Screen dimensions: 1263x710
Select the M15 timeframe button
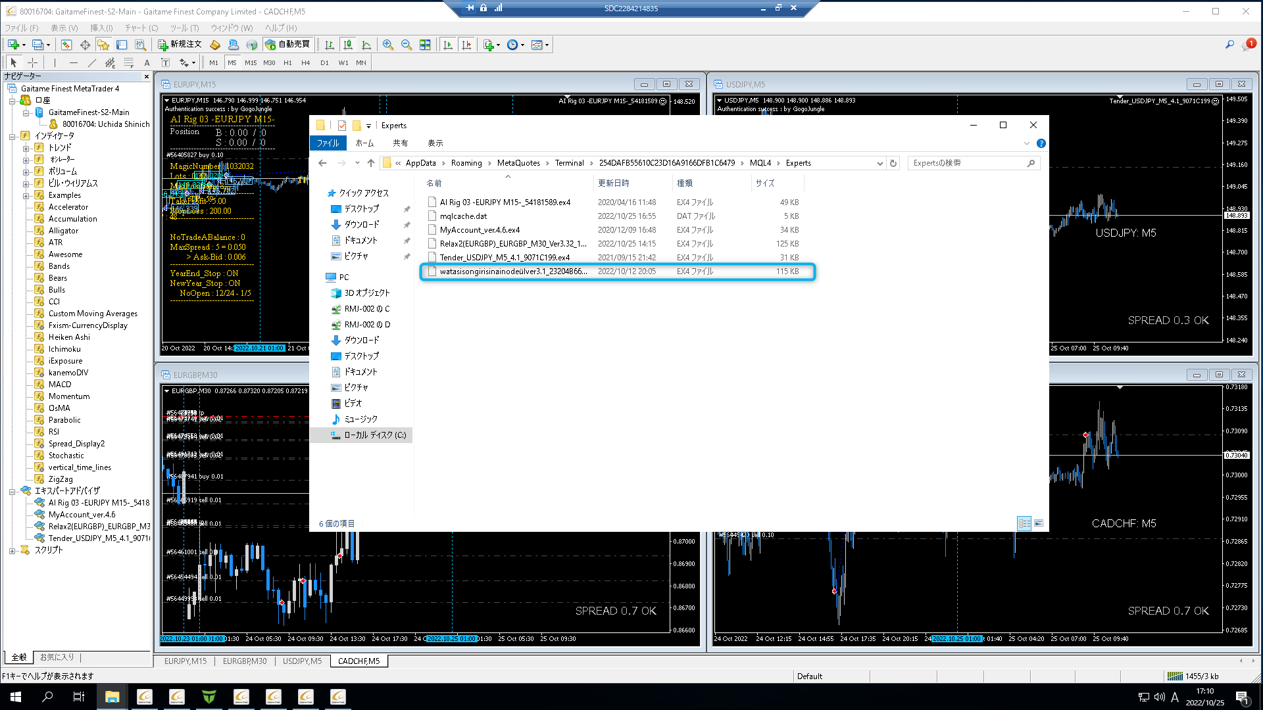[x=251, y=62]
